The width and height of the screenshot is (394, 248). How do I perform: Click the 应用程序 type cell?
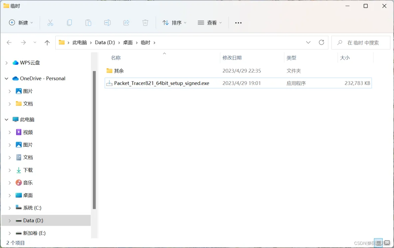[x=296, y=83]
